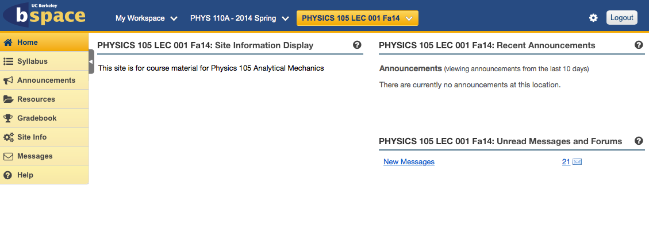Viewport: 649px width, 243px height.
Task: Click the Gradebook trophy icon
Action: coord(8,118)
